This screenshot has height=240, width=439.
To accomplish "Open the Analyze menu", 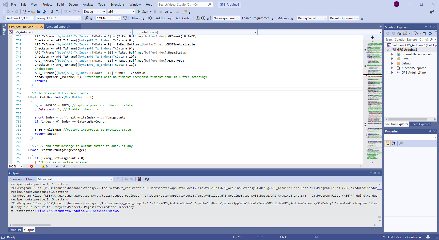I will tap(88, 5).
